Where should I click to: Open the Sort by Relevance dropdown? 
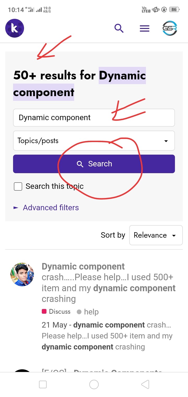click(156, 235)
